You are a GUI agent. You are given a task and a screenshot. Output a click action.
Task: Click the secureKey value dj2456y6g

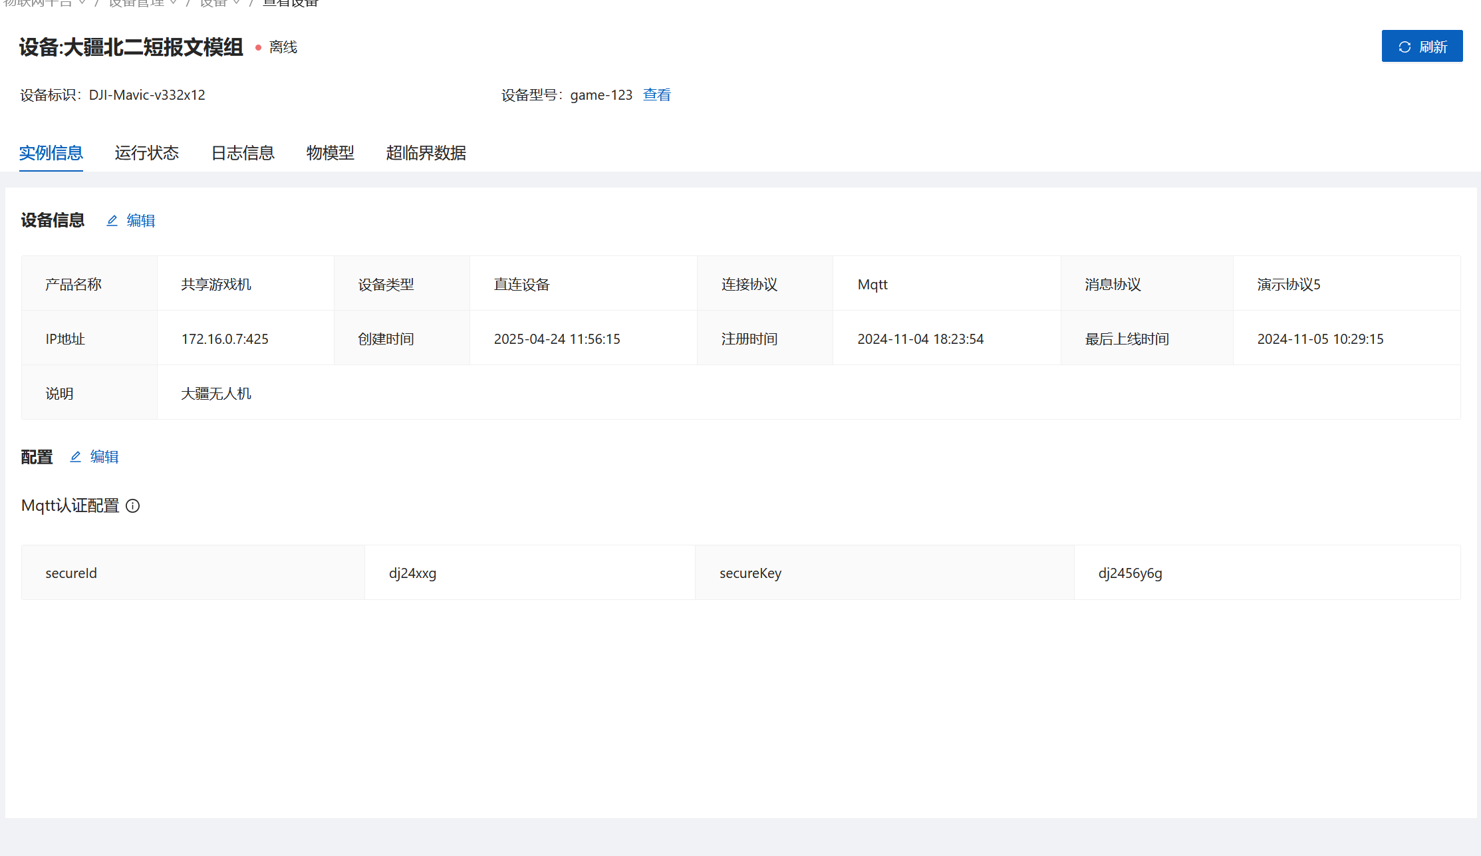[1130, 573]
